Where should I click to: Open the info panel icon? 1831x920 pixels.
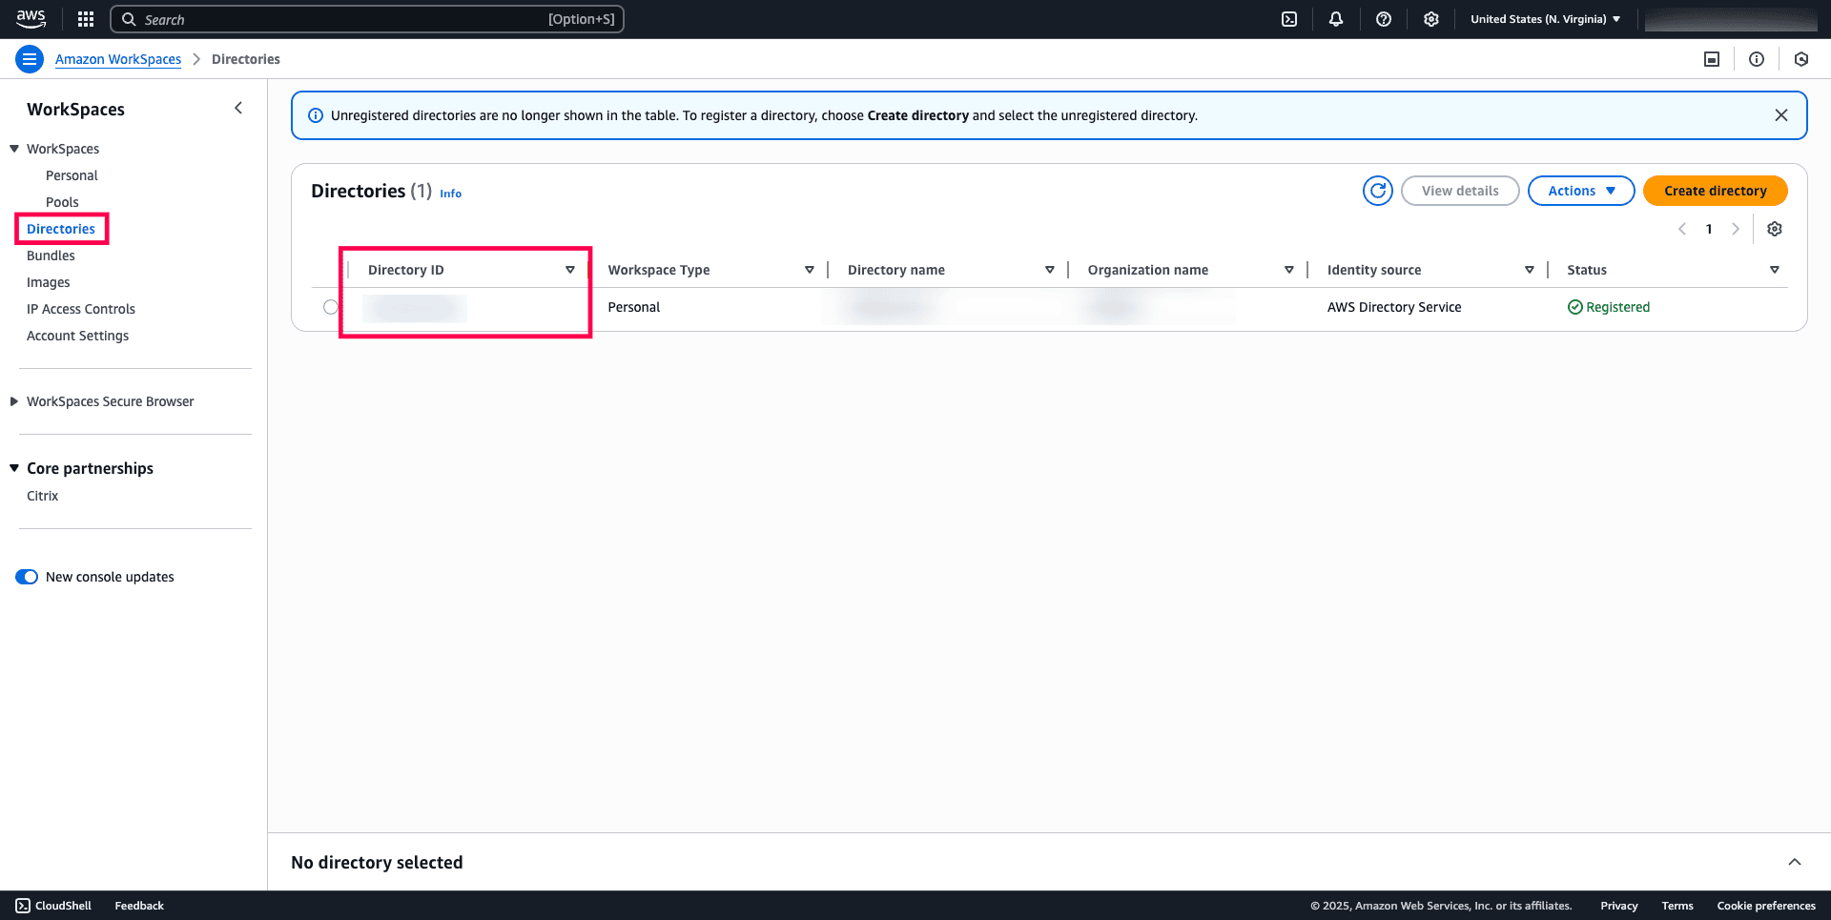(x=1757, y=59)
